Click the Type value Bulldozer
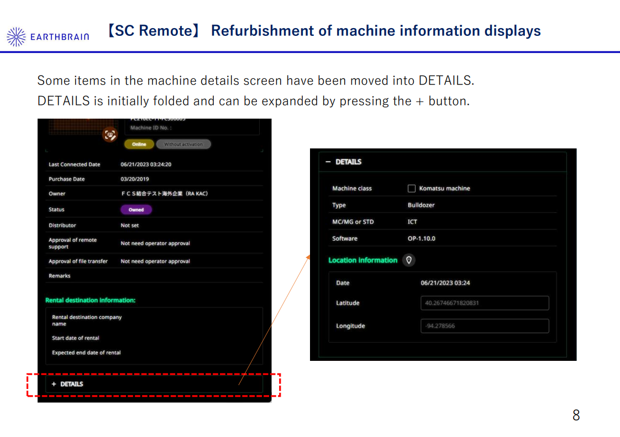 [x=421, y=205]
